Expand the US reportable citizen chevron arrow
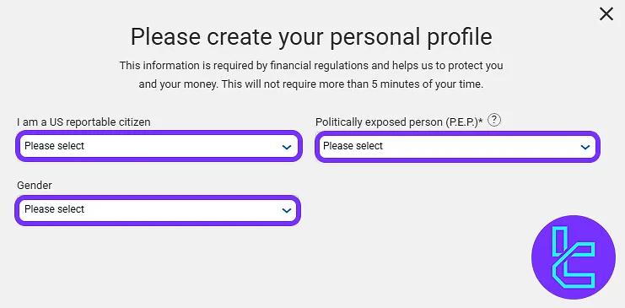Image resolution: width=625 pixels, height=308 pixels. [287, 147]
